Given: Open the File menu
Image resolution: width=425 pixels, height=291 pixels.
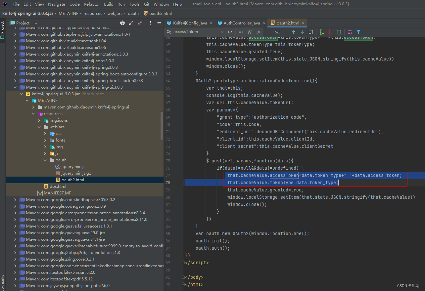Looking at the screenshot, I should click(x=16, y=4).
